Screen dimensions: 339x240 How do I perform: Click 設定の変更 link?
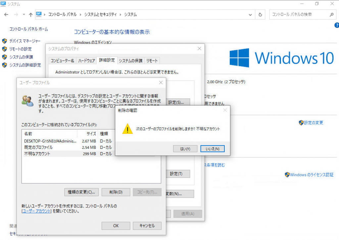[x=314, y=123]
